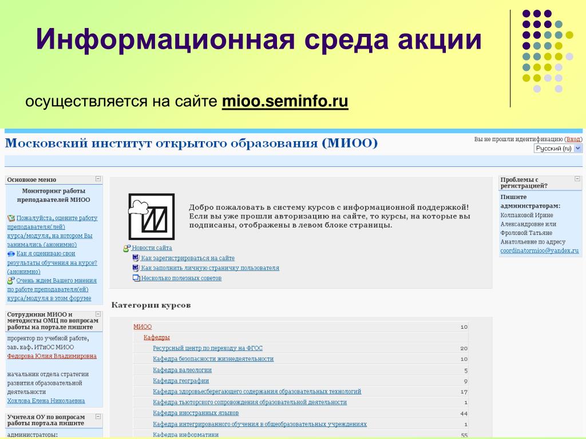The image size is (586, 439).
Task: Open 'Кафедра географии' category
Action: click(x=181, y=381)
